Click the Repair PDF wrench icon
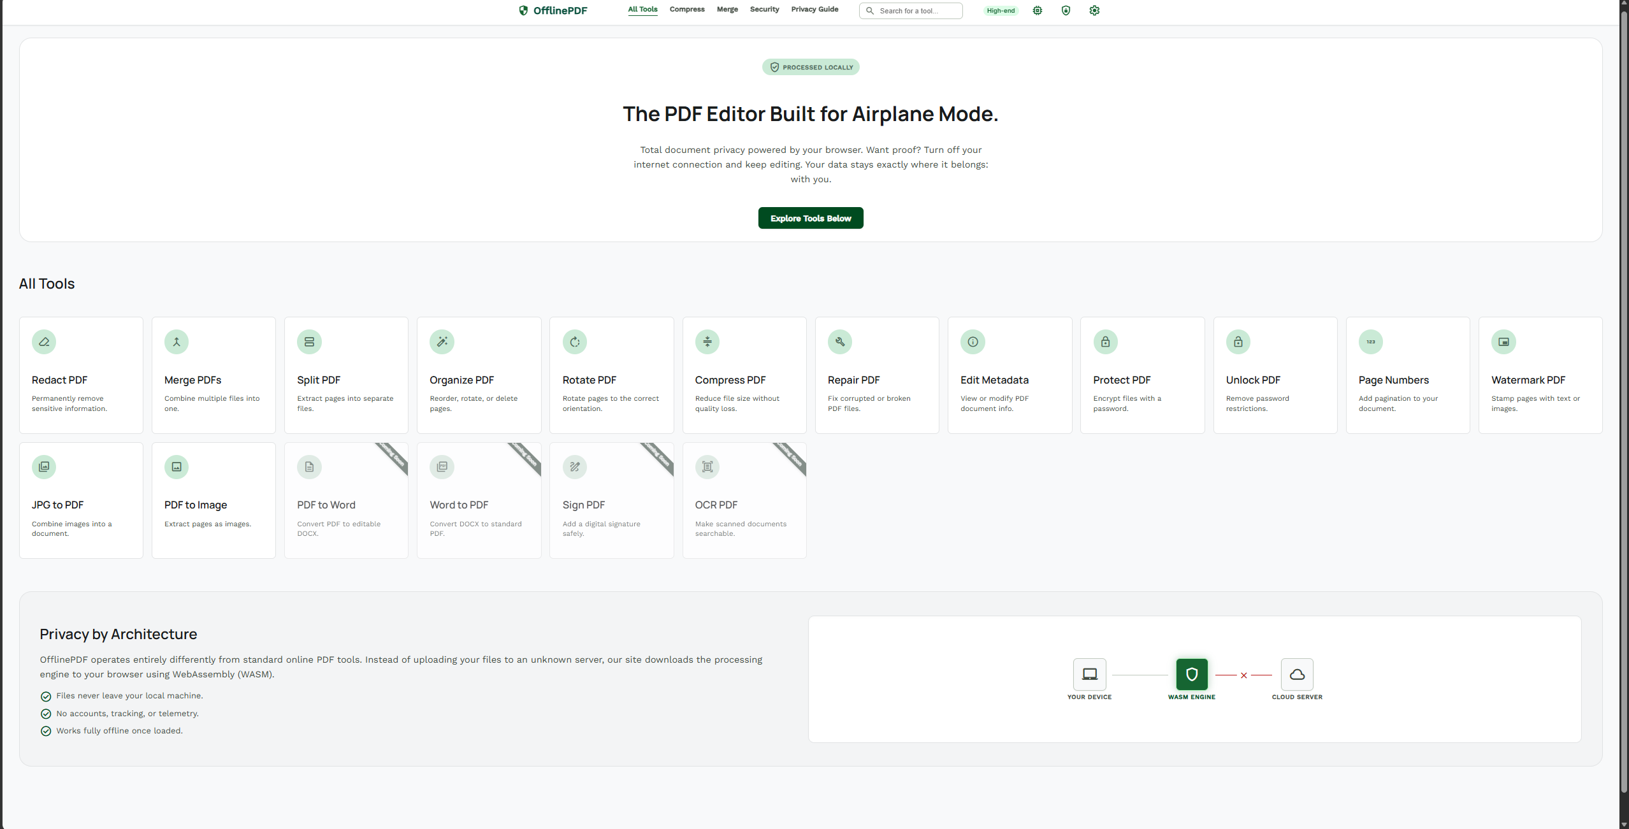This screenshot has height=829, width=1629. click(840, 342)
